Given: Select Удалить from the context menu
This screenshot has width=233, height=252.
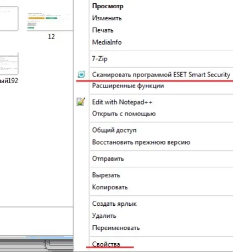Looking at the screenshot, I should pos(104,216).
